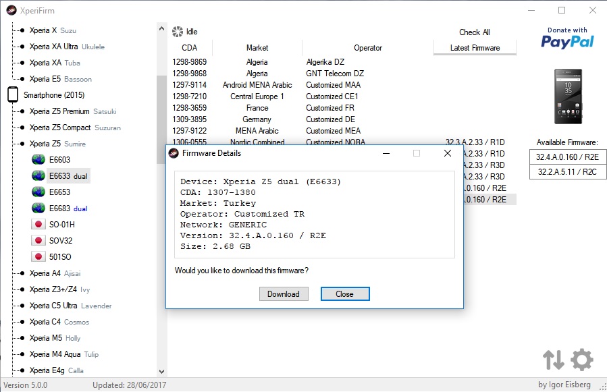607x392 pixels.
Task: Click the globe icon beside E6603
Action: click(38, 159)
